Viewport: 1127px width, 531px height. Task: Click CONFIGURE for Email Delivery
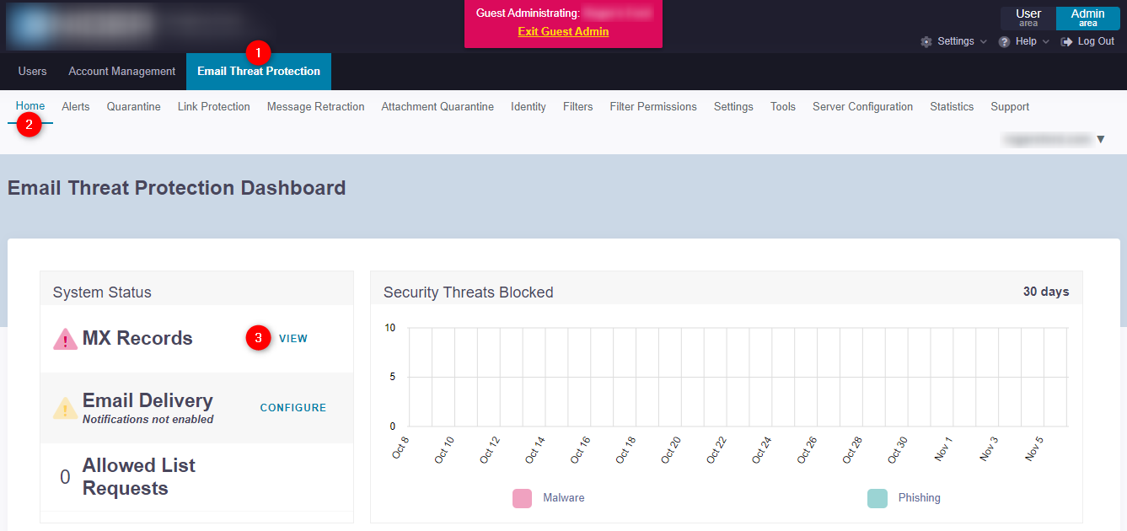[x=292, y=408]
